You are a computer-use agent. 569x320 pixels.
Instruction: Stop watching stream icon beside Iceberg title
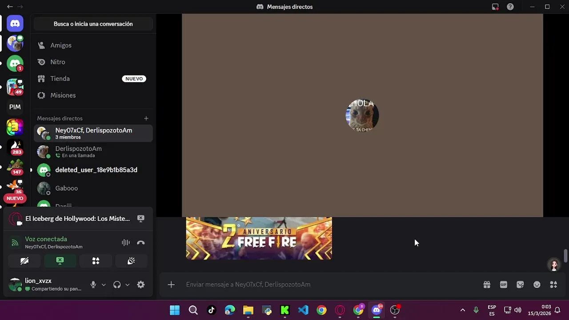[x=141, y=218]
